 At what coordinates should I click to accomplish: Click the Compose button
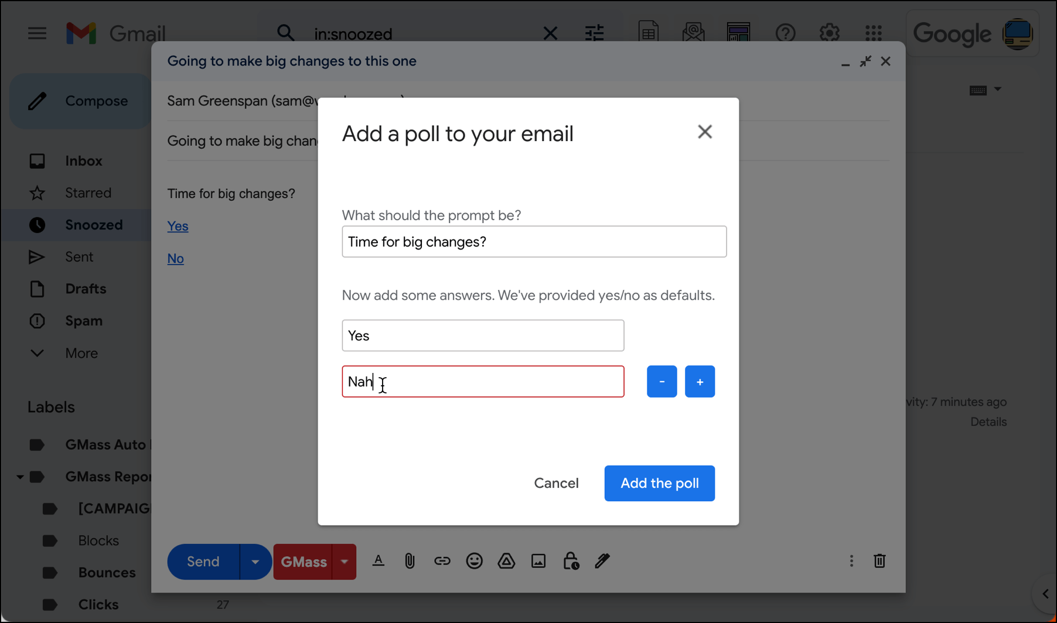[80, 101]
